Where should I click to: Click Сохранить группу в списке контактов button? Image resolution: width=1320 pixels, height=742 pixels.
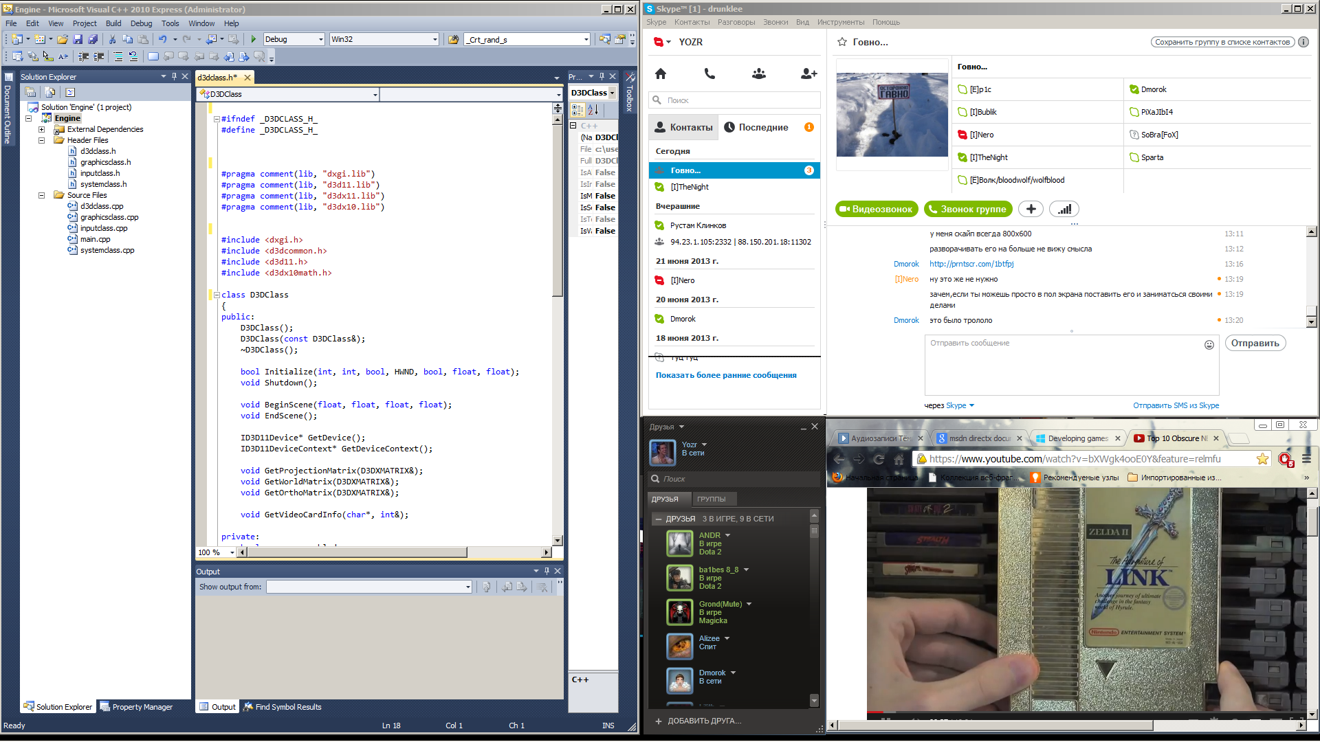pyautogui.click(x=1222, y=42)
